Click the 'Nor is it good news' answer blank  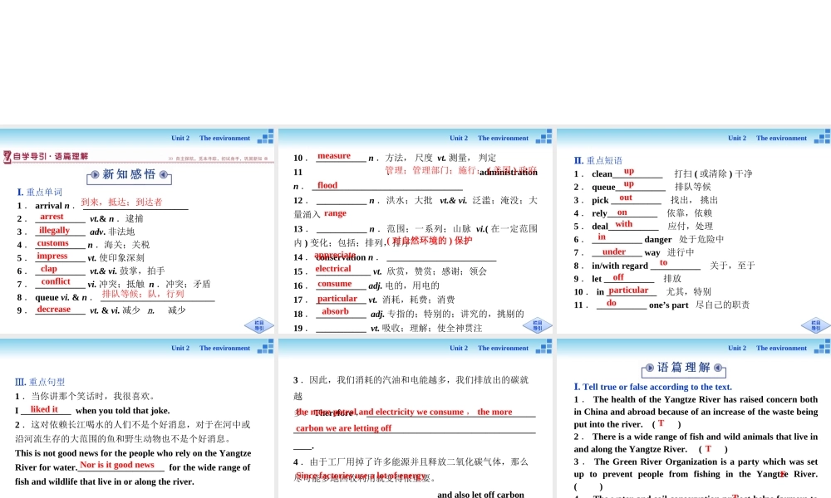[x=116, y=465]
